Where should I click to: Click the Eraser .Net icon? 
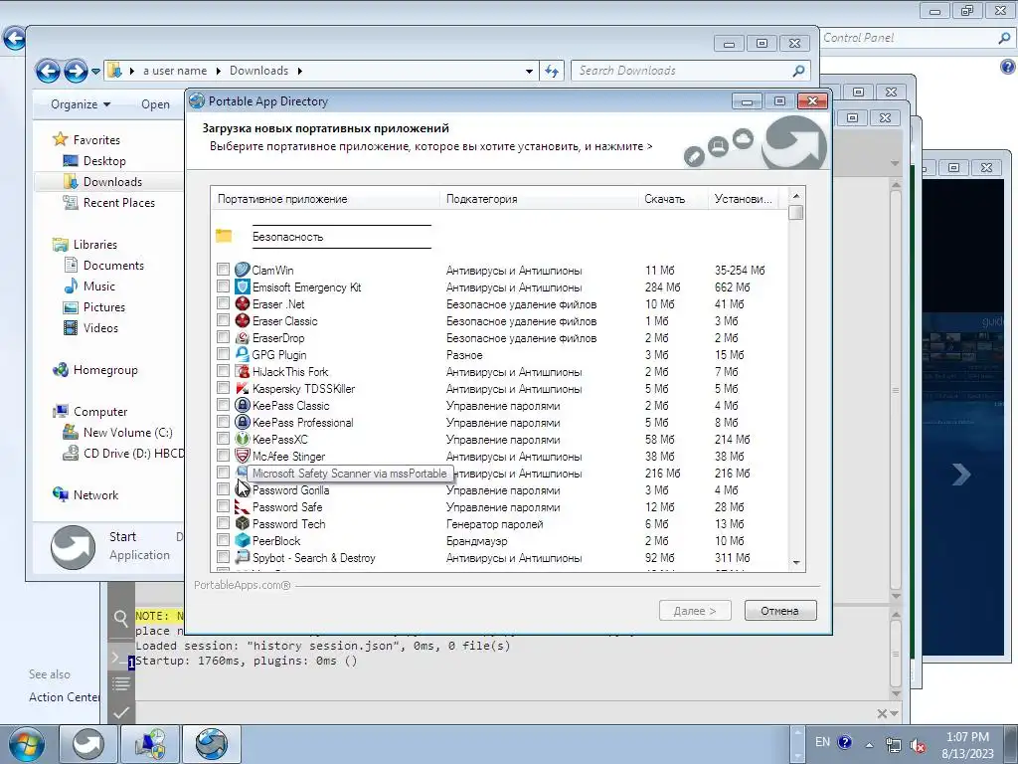pos(243,303)
